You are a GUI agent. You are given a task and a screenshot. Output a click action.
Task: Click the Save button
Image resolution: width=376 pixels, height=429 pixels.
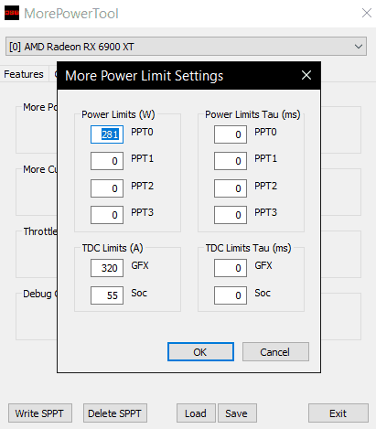tap(237, 413)
